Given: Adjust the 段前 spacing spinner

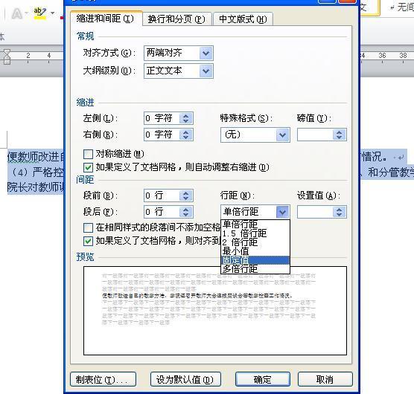Looking at the screenshot, I should tap(186, 196).
